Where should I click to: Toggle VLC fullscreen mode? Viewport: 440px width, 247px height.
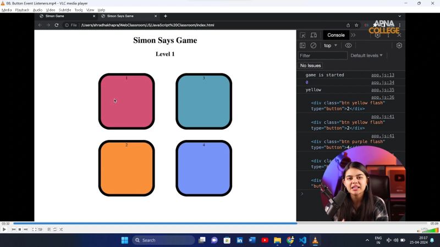click(34, 229)
